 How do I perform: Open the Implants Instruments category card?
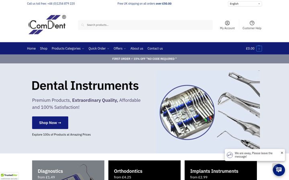(x=221, y=170)
